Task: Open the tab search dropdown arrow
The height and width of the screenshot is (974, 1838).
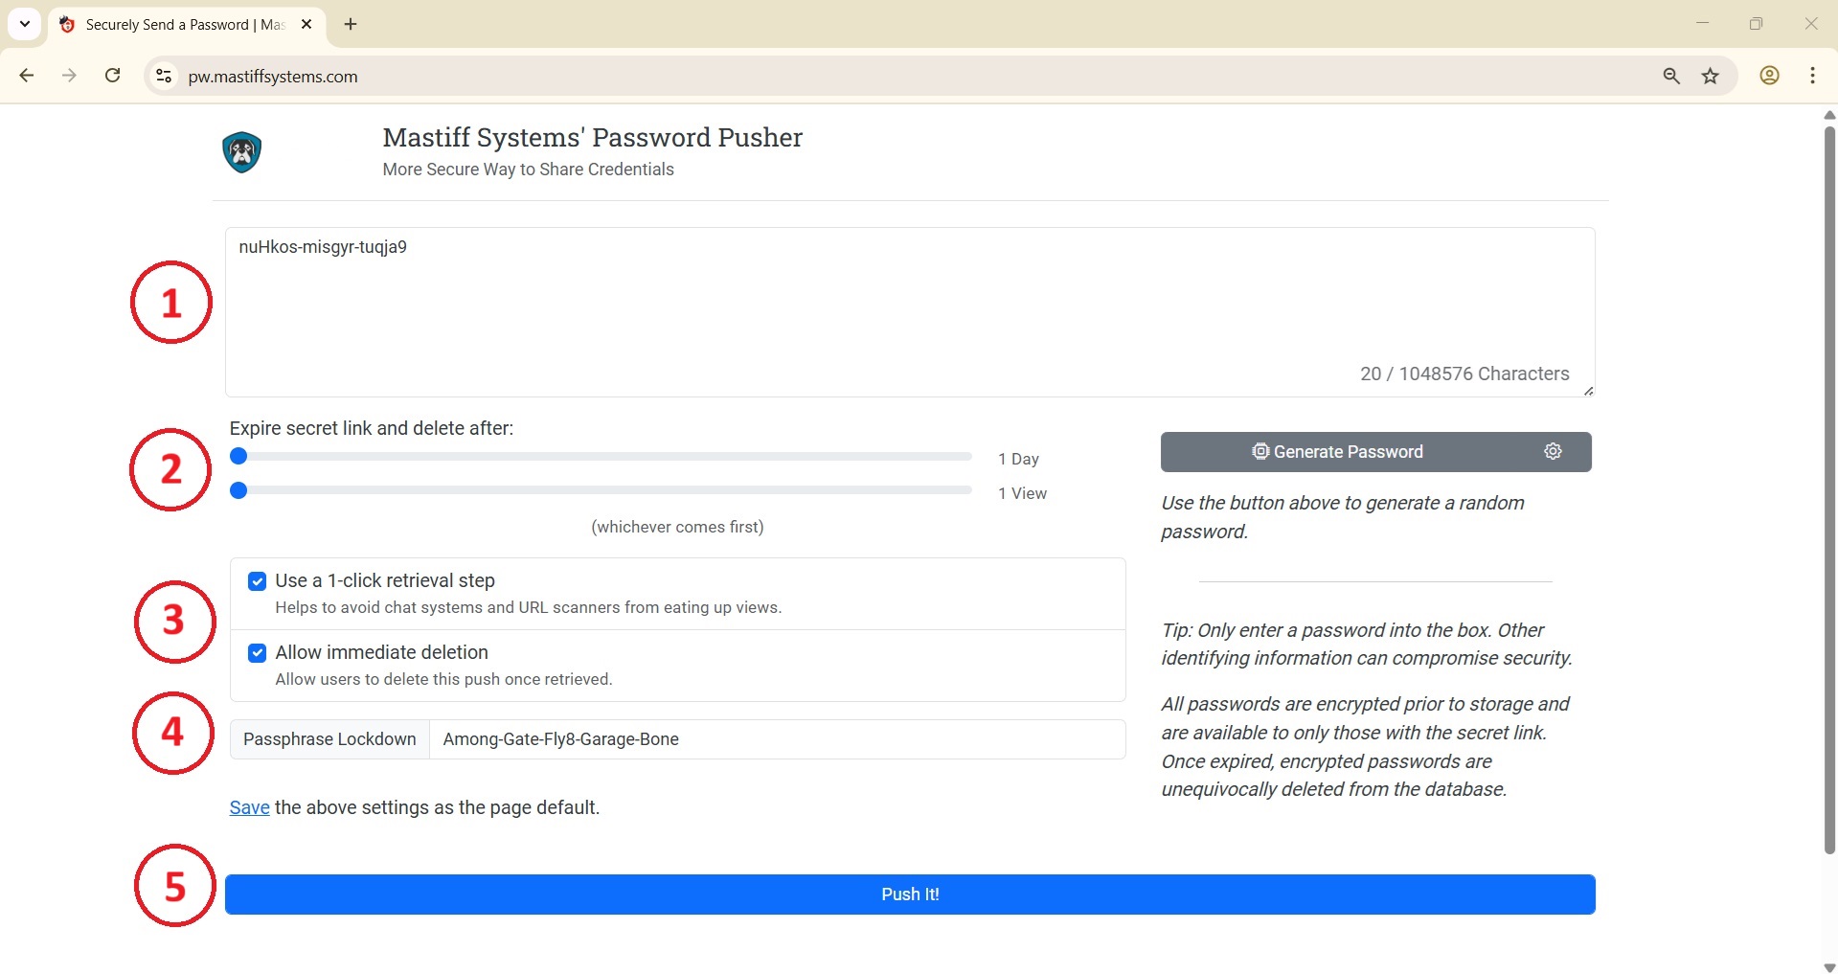Action: point(25,24)
